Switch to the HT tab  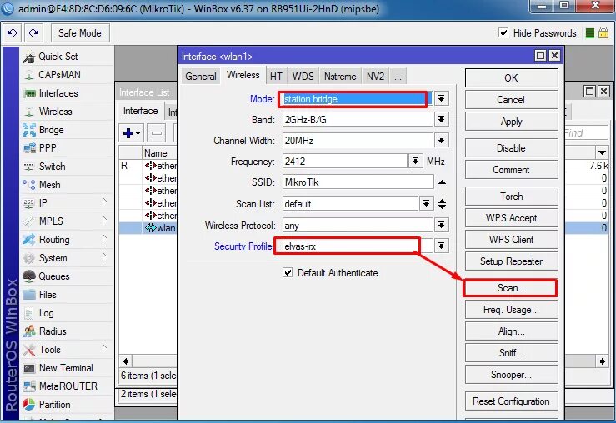click(x=276, y=76)
